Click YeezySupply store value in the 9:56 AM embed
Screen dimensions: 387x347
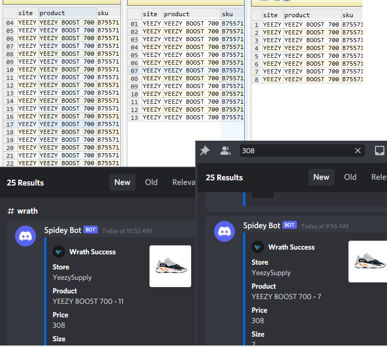point(271,273)
